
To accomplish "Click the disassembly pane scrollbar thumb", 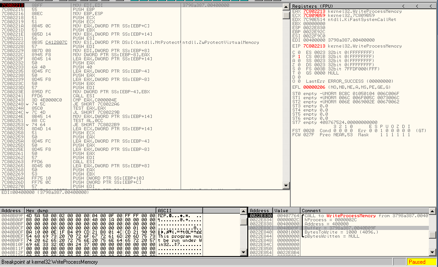I will tap(286, 15).
